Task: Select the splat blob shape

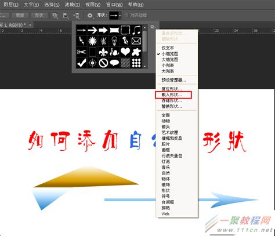Action: (136, 52)
